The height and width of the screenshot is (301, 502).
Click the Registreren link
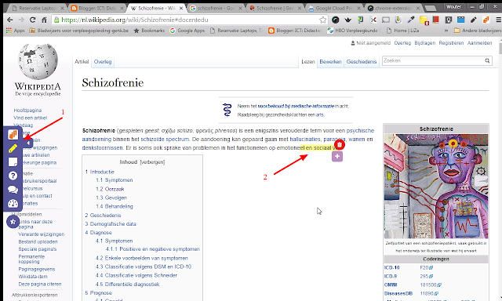coord(451,43)
